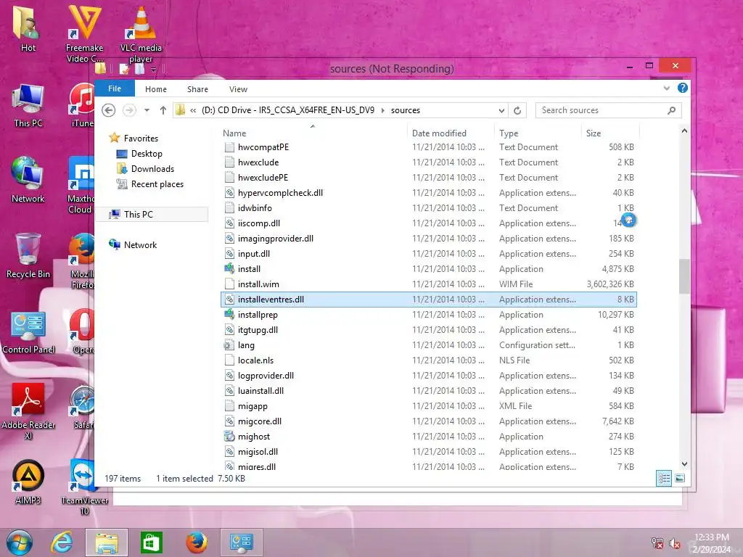Select the mighost application
743x557 pixels.
point(429,437)
